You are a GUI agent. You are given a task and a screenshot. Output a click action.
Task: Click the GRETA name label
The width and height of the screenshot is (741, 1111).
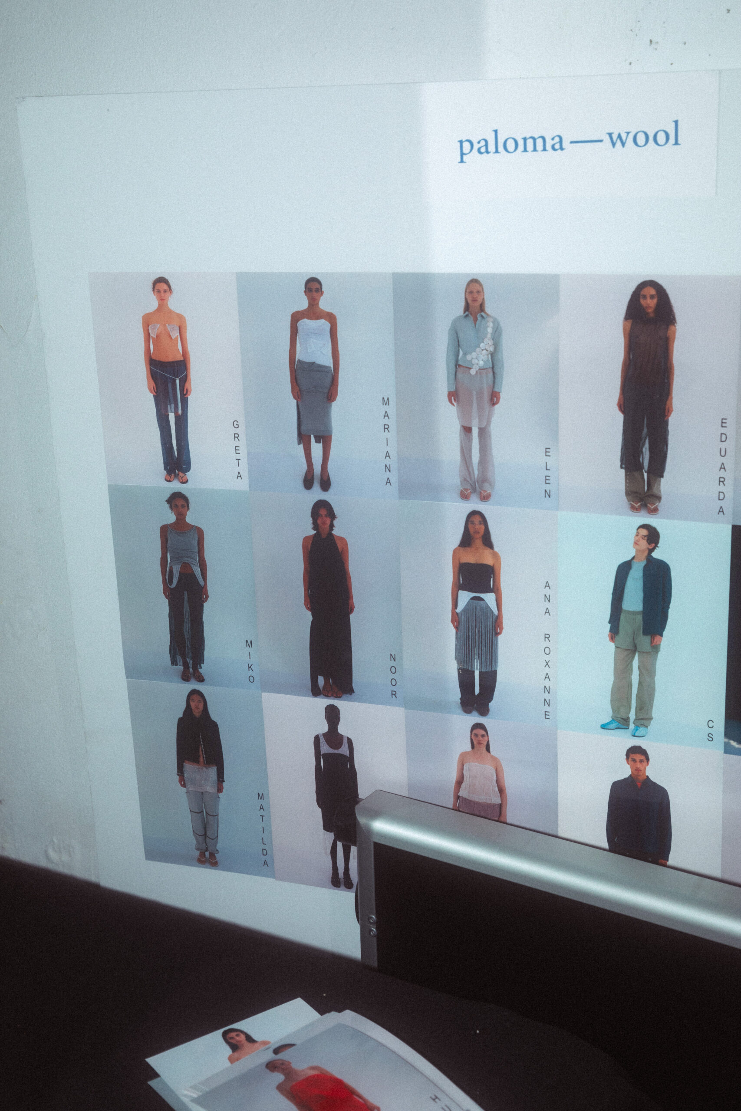237,450
